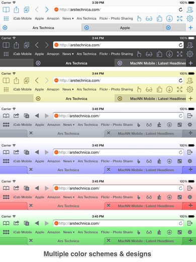Open downloads icon in yellow theme toolbar
196x262 pixels.
(x=169, y=89)
